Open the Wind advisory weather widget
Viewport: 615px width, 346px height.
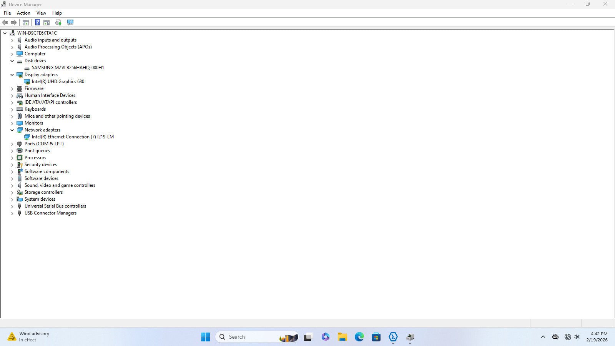click(29, 337)
